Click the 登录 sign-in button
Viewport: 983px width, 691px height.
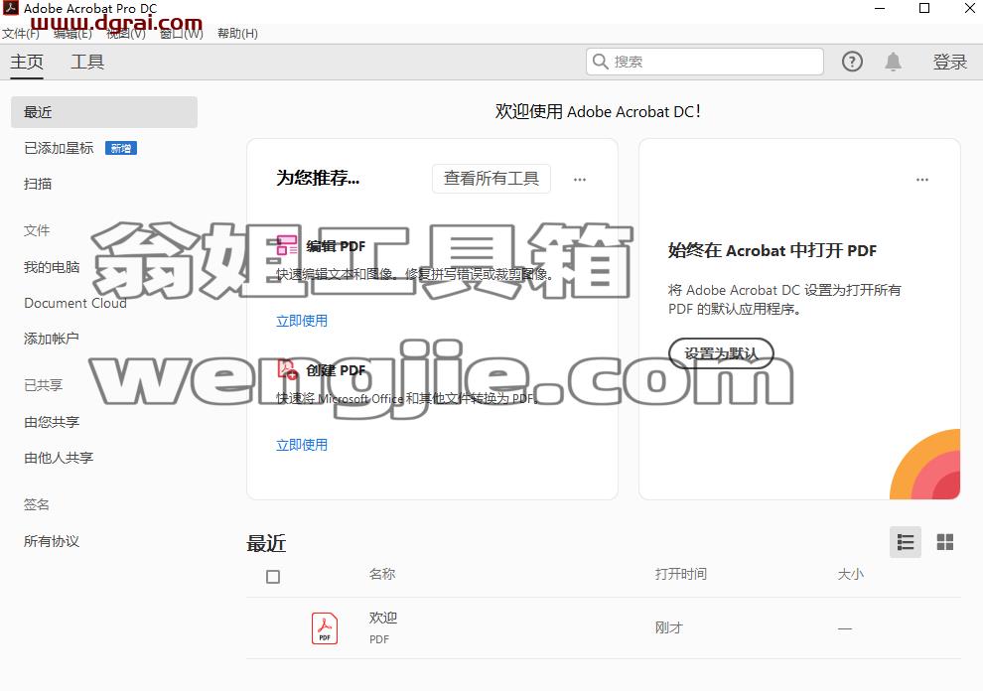point(950,62)
